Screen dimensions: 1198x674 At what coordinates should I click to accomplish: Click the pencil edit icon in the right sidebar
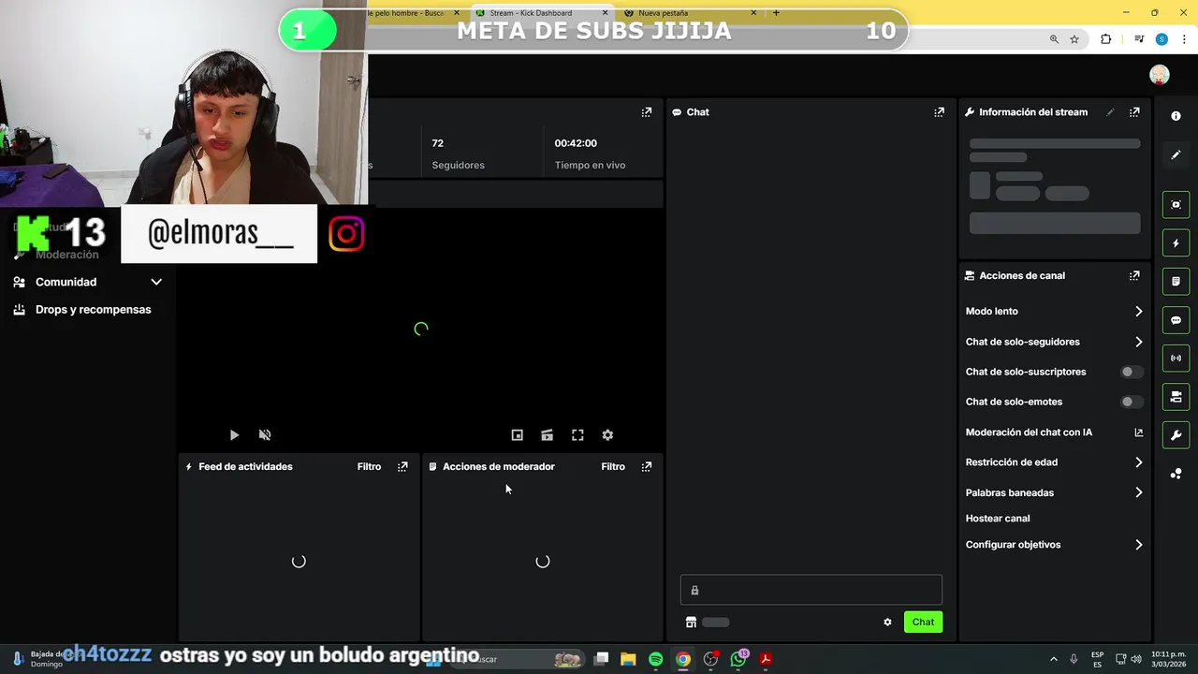1176,154
